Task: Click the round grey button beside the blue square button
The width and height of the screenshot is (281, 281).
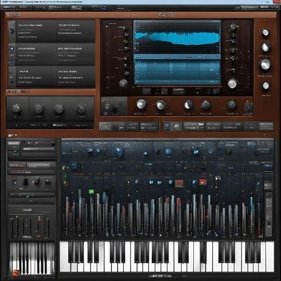Action: pos(176,127)
